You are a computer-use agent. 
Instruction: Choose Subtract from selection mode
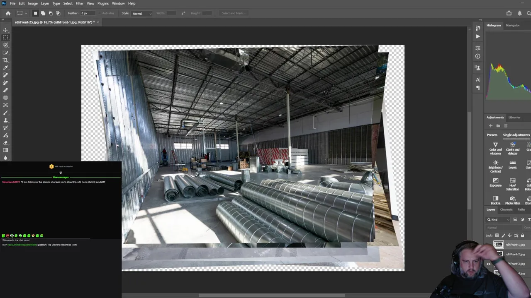point(50,13)
